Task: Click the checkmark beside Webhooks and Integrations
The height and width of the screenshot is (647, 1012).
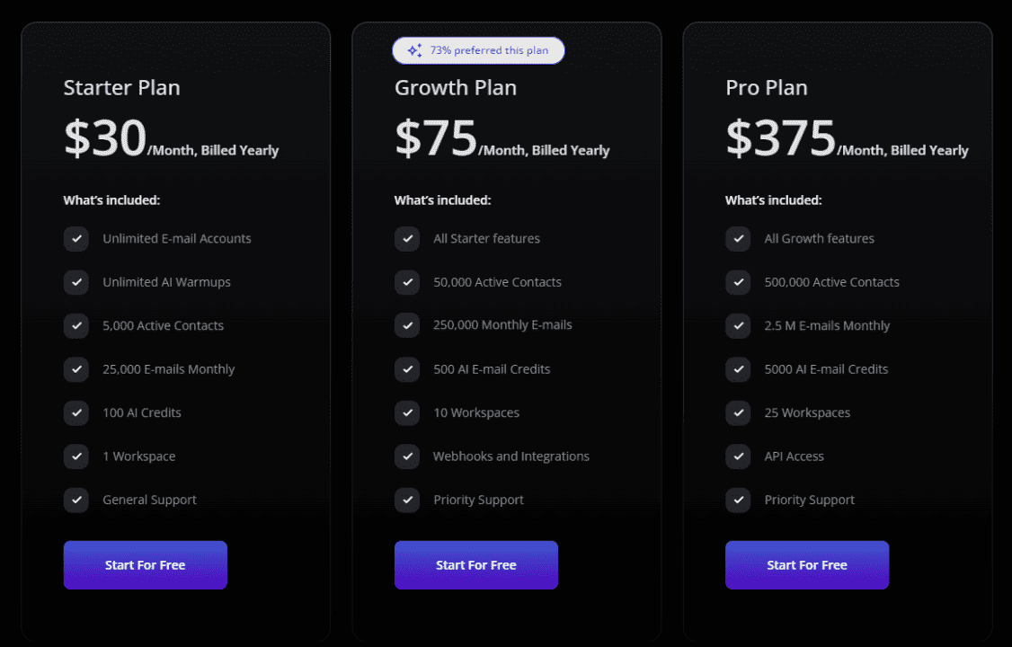Action: (x=407, y=456)
